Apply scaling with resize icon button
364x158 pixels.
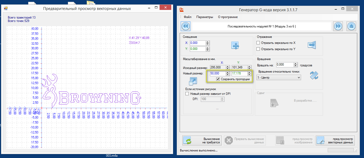pos(192,81)
